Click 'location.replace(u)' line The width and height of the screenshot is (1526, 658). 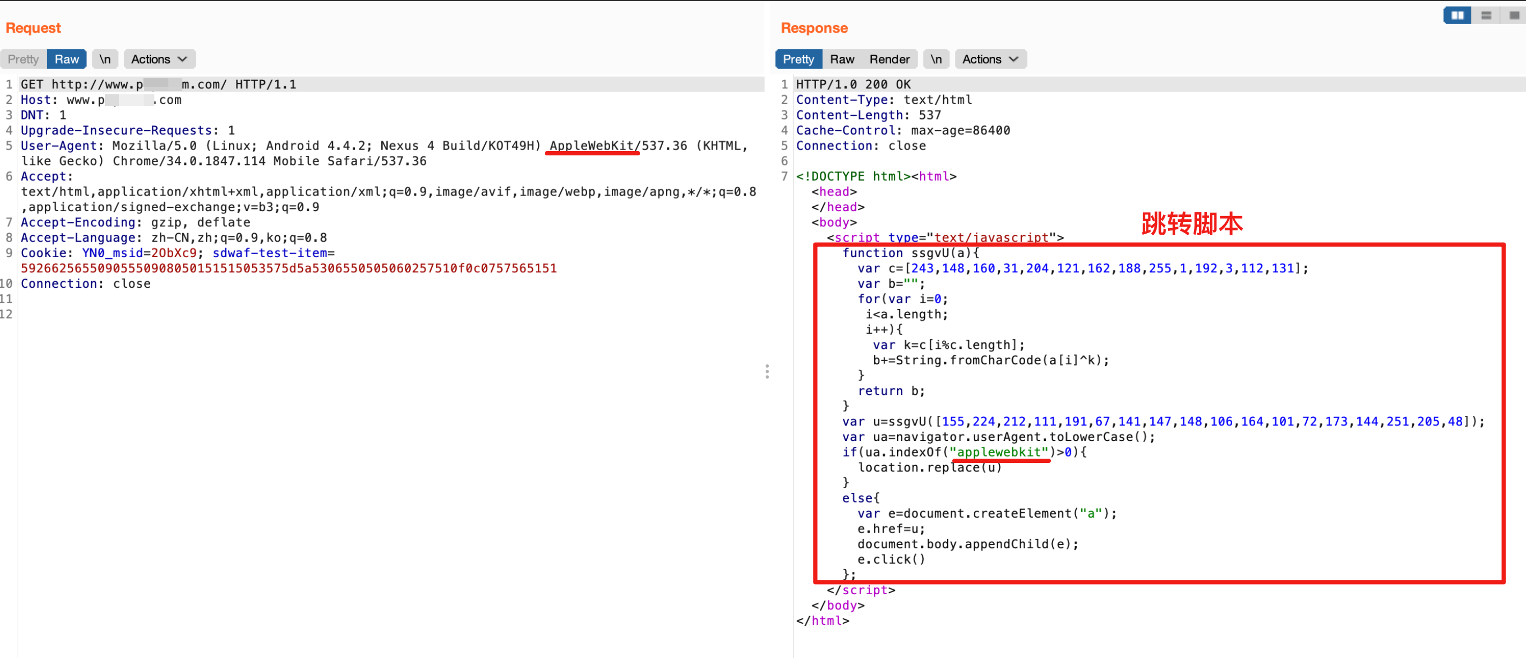[x=929, y=468]
